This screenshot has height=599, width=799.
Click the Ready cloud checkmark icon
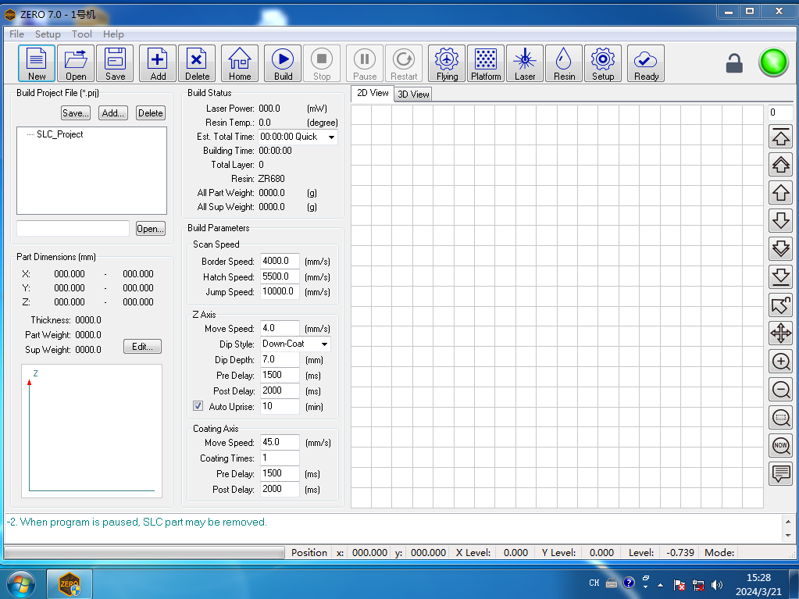coord(646,63)
